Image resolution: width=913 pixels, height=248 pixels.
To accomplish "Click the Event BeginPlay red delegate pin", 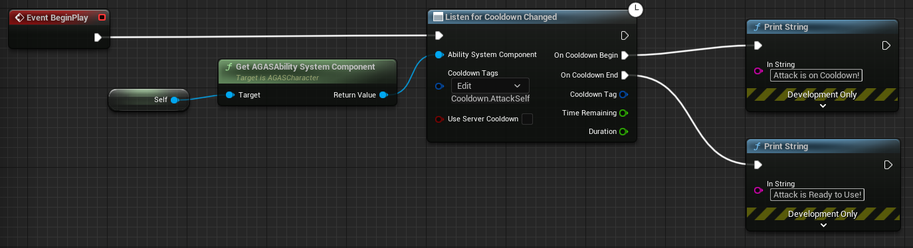I will tap(102, 18).
